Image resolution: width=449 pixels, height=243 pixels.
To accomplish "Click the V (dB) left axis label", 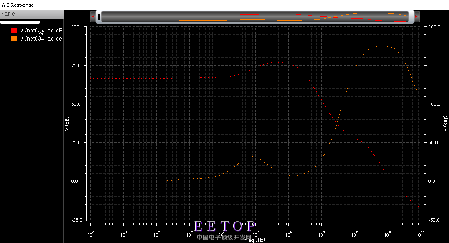I will click(x=67, y=124).
